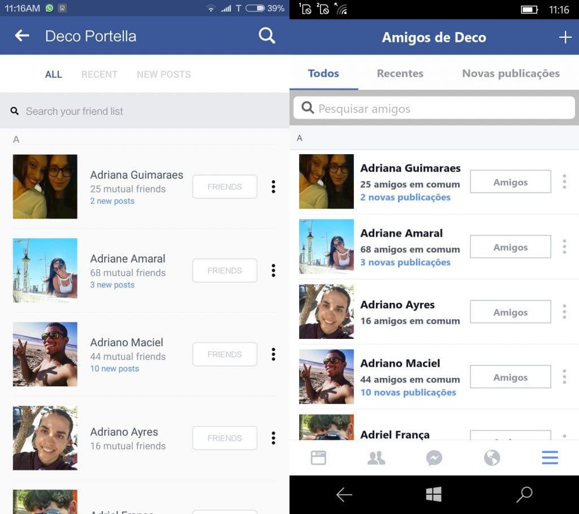Tap '16 amigos em comum' text

pyautogui.click(x=410, y=321)
